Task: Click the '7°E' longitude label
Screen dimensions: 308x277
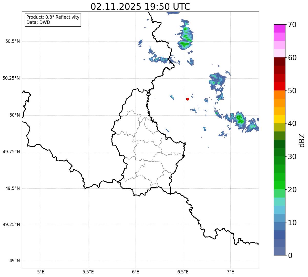Action: 230,272
